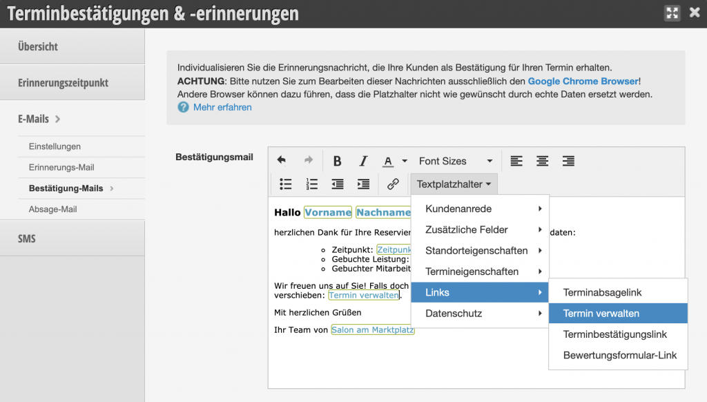
Task: Align text to the right
Action: [x=568, y=161]
